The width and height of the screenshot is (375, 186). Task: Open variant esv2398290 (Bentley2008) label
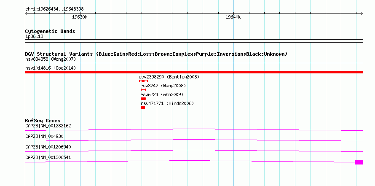pos(169,77)
